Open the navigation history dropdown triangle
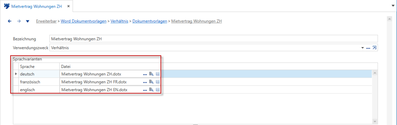This screenshot has height=125, width=397. (27, 21)
